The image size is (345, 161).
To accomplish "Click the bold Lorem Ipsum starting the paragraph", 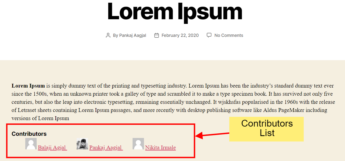I will pos(28,86).
